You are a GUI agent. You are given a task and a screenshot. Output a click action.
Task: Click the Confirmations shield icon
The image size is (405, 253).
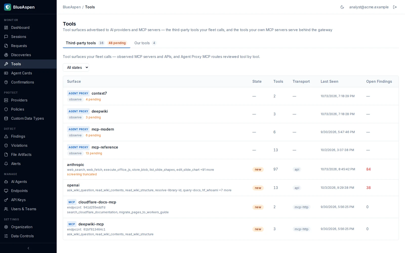pyautogui.click(x=6, y=82)
